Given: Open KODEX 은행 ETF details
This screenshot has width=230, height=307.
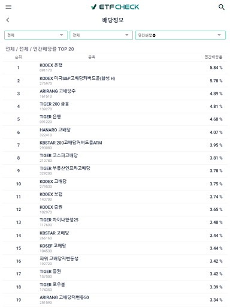Looking at the screenshot, I should (x=115, y=68).
